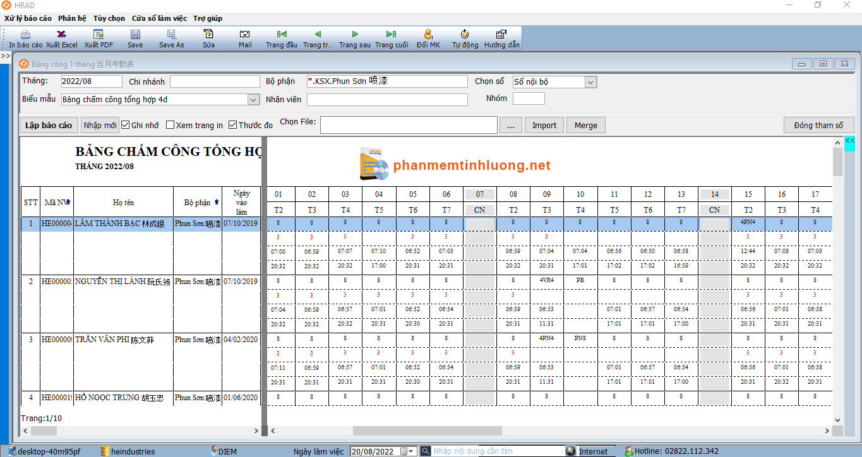Open the Phân hệ menu
The width and height of the screenshot is (862, 457).
72,18
